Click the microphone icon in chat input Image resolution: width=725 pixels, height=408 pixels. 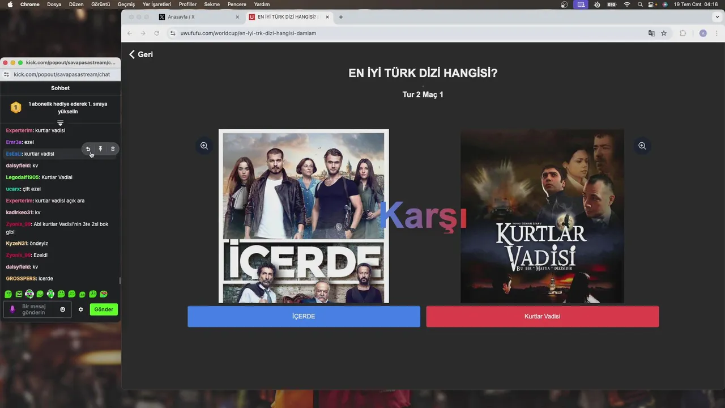click(x=12, y=309)
